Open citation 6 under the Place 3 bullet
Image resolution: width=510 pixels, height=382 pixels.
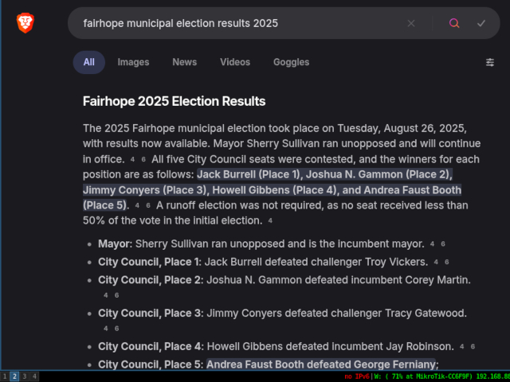click(116, 329)
